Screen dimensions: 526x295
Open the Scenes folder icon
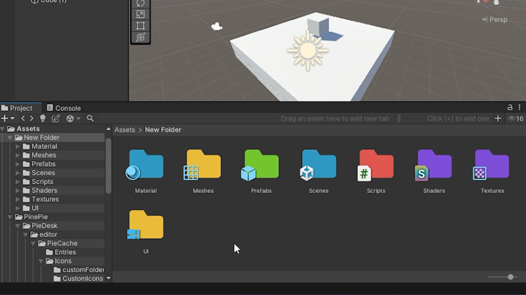318,165
